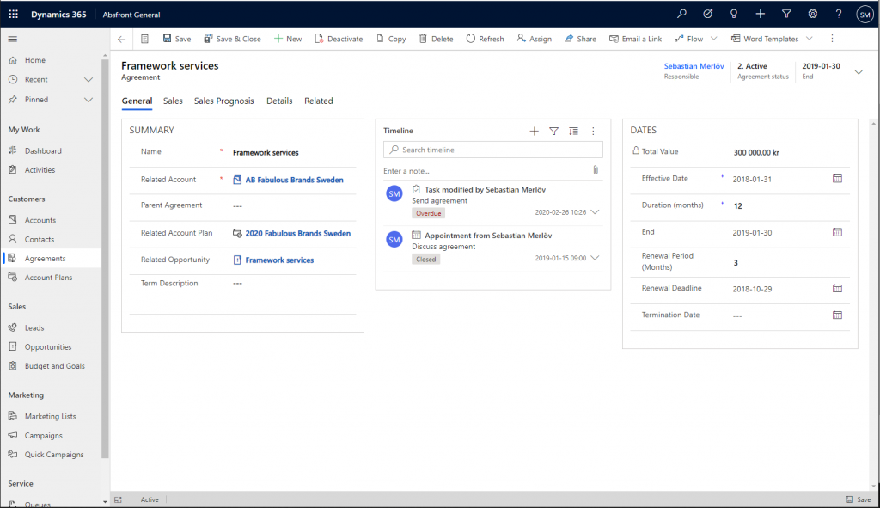Open Sebastian Merlöv responsible link
The width and height of the screenshot is (880, 508).
[694, 66]
